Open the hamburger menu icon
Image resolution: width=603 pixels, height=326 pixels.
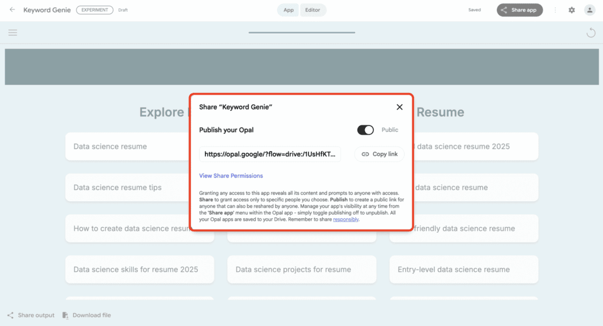[12, 33]
